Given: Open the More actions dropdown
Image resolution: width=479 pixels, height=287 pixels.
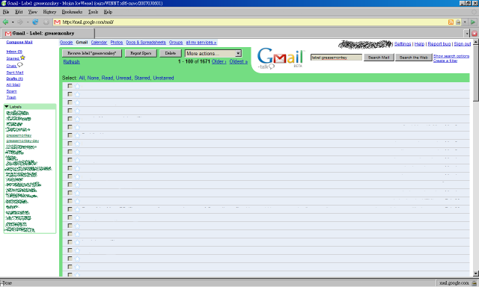Looking at the screenshot, I should coord(213,53).
